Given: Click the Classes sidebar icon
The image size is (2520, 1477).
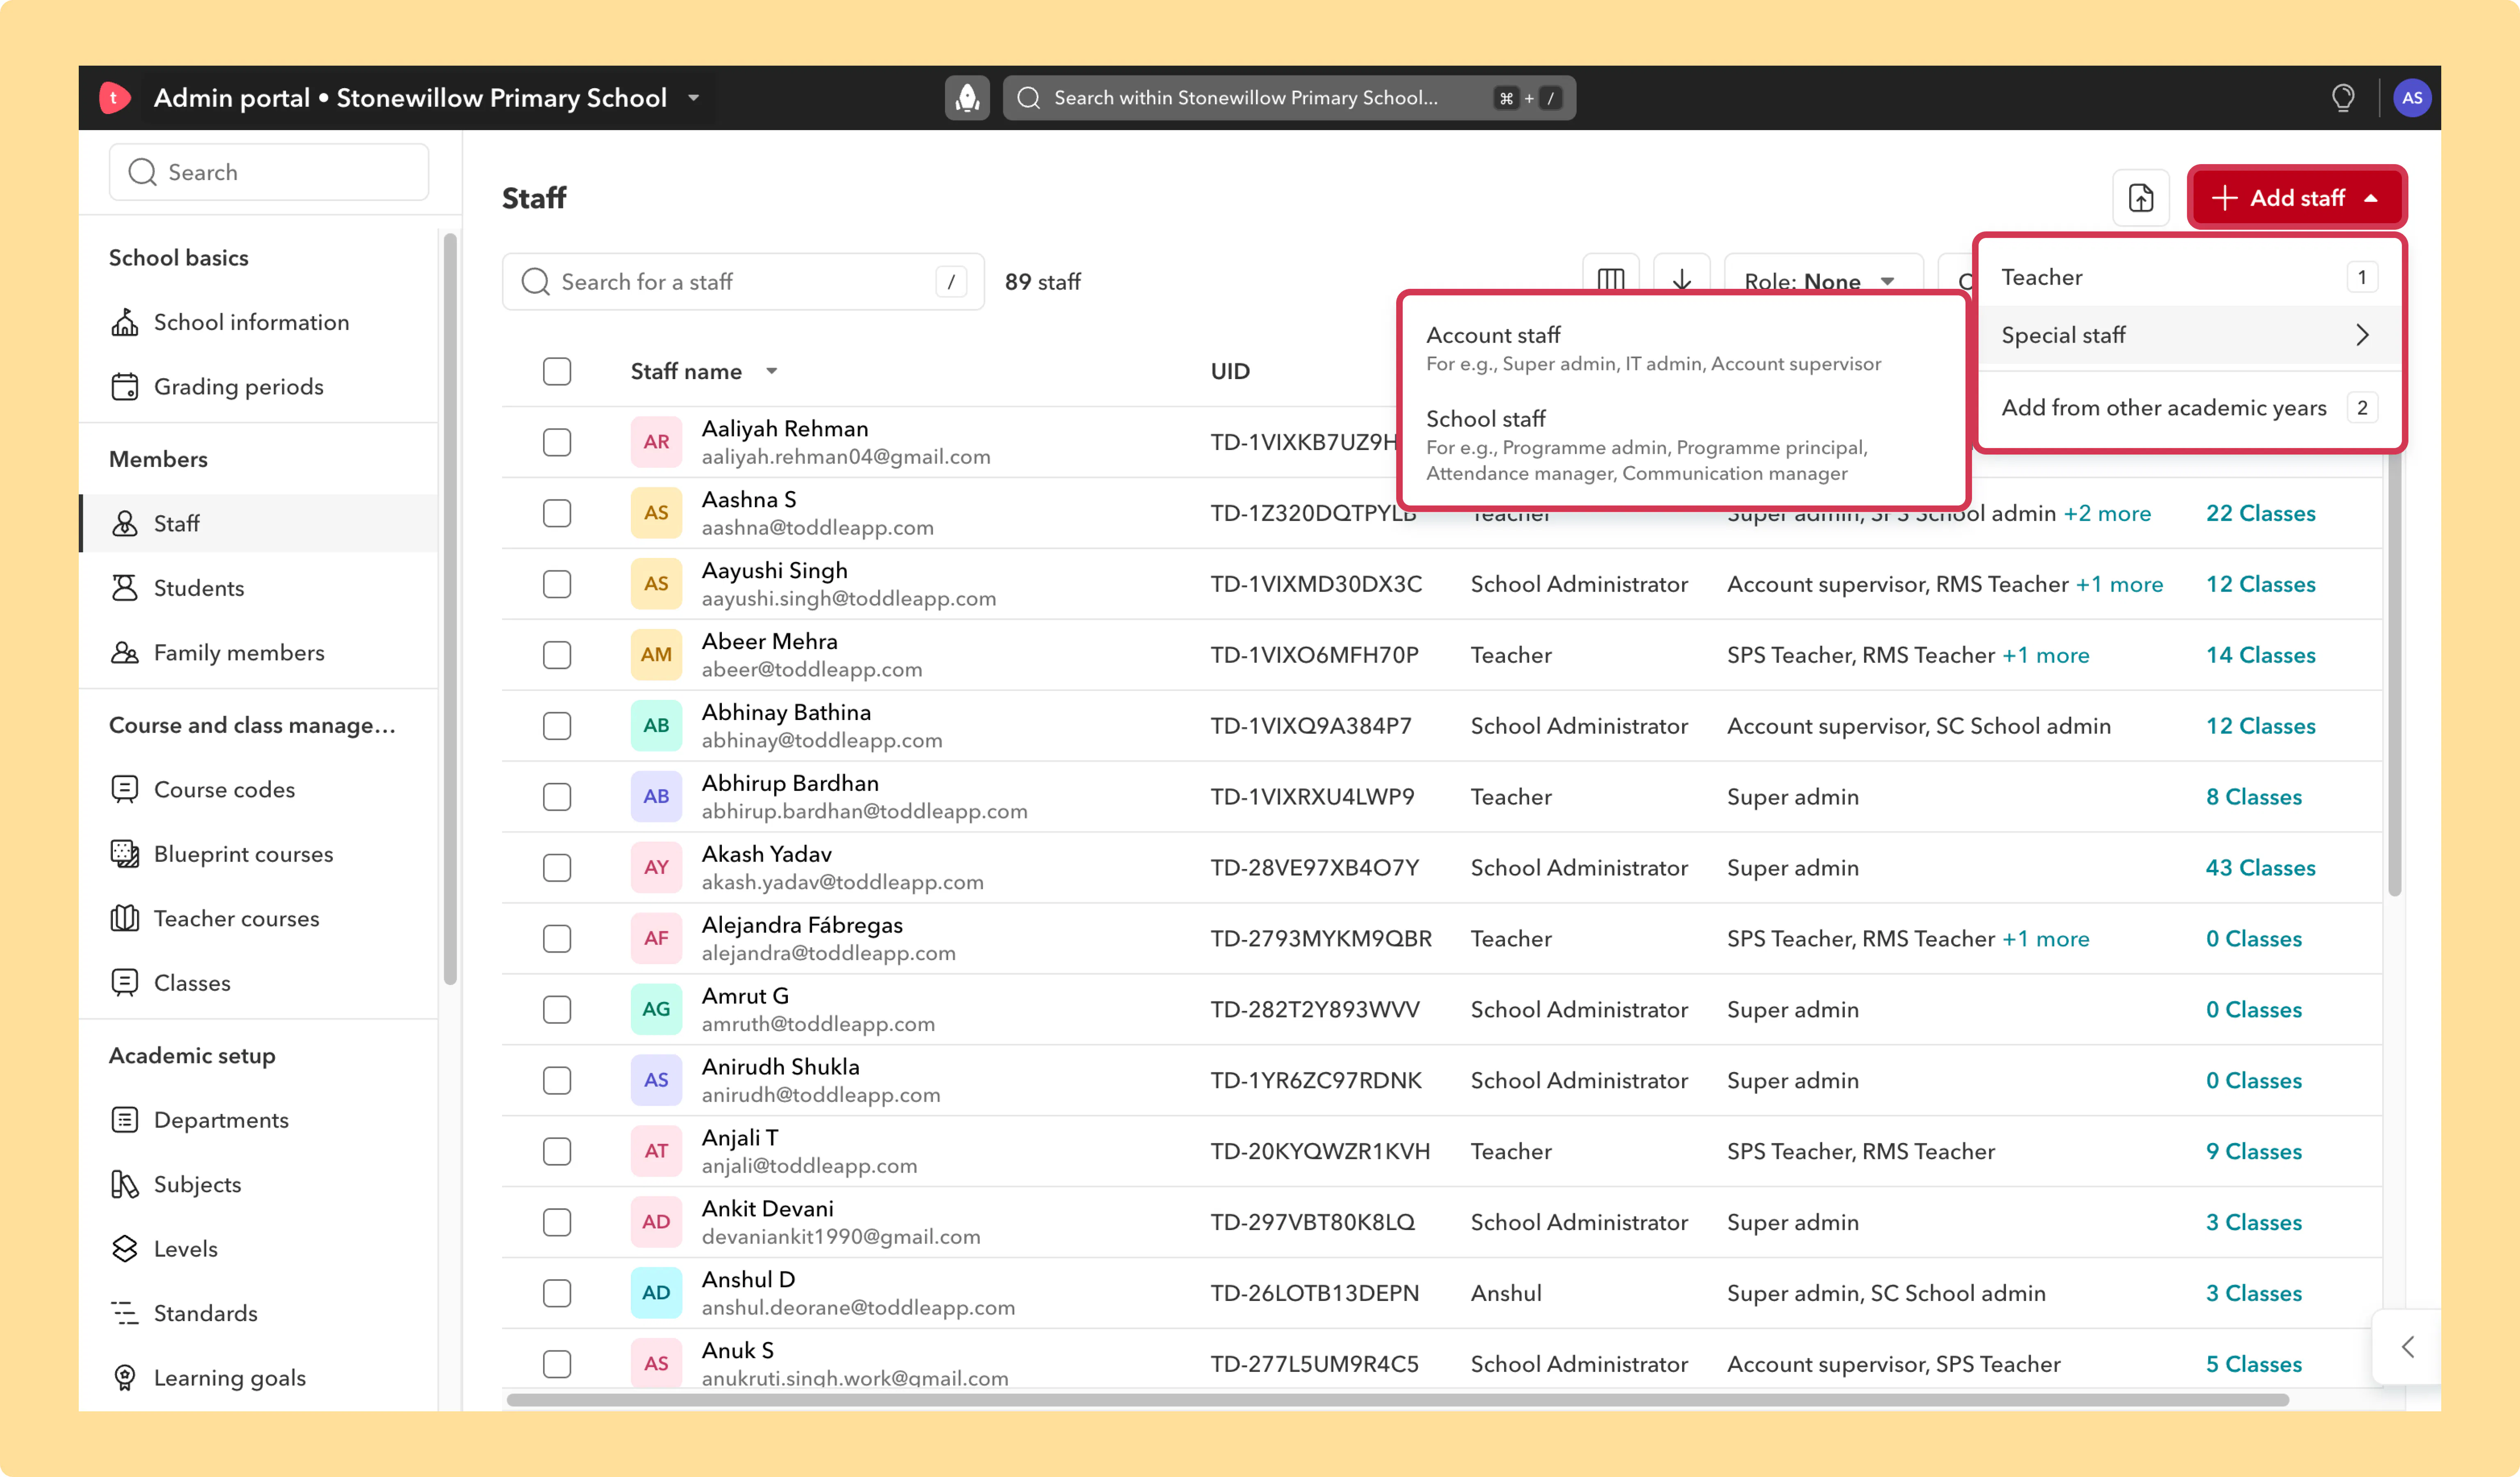Looking at the screenshot, I should pos(125,983).
